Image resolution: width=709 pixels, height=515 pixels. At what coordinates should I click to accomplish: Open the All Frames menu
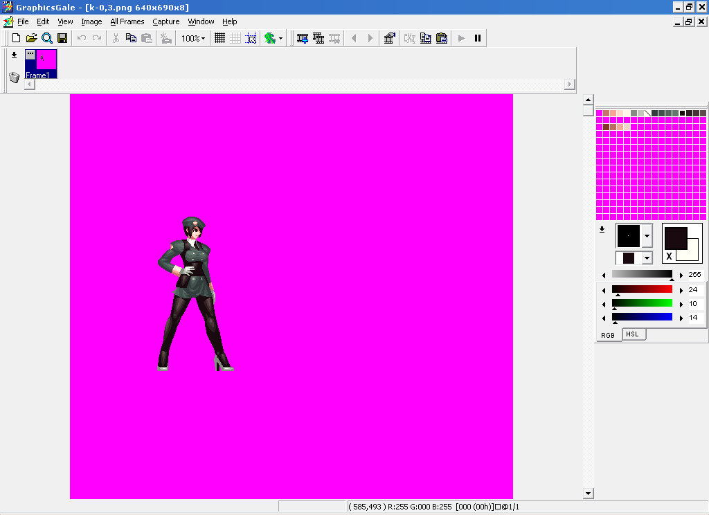click(x=127, y=21)
